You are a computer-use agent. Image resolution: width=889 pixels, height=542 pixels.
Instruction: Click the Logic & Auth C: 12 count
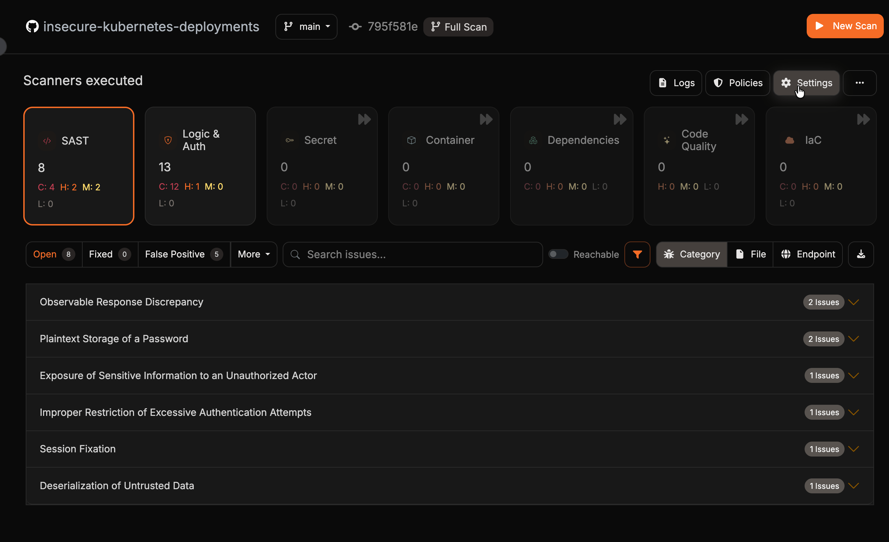click(x=169, y=187)
